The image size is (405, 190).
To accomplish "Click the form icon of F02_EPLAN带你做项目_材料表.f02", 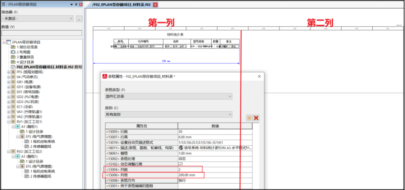I will [x=13, y=67].
